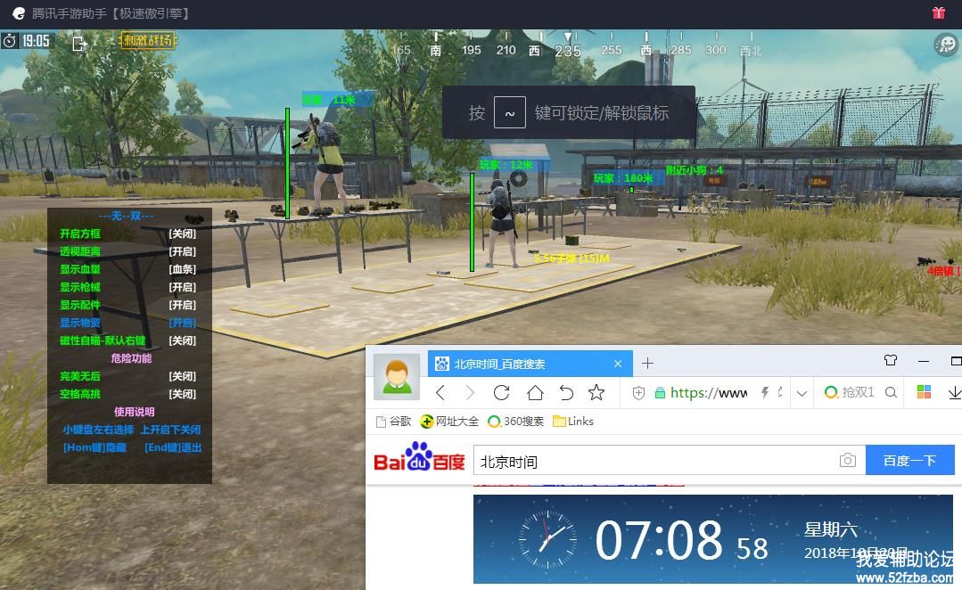Click the ~ key button in the hint banner
The image size is (962, 590).
(x=510, y=112)
